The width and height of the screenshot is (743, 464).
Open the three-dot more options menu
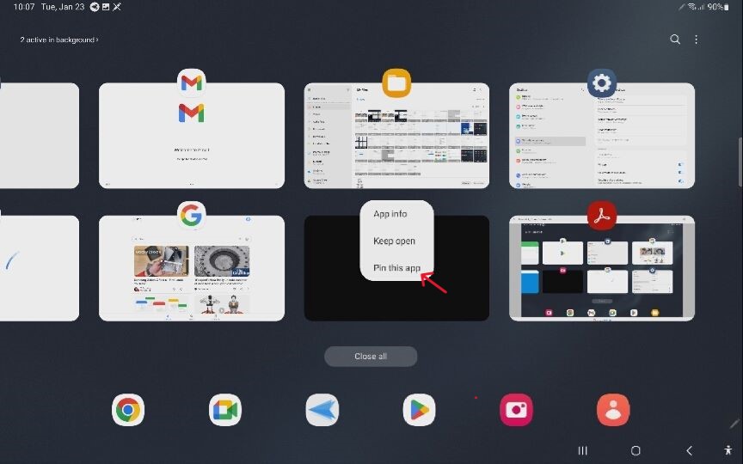(x=696, y=40)
